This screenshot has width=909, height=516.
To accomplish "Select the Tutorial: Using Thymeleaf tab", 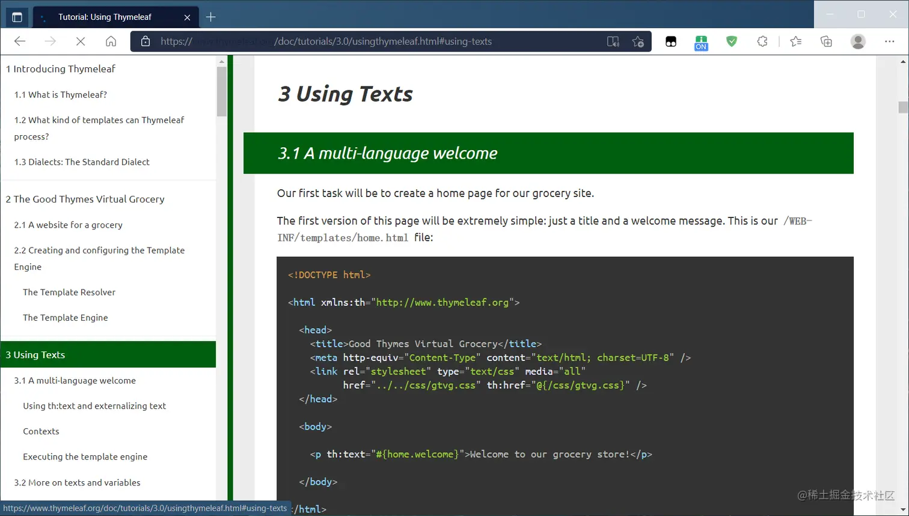I will (x=115, y=17).
